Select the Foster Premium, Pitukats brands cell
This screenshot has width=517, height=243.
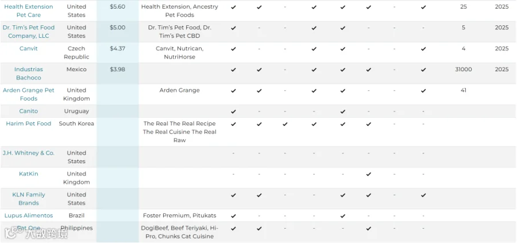180,215
